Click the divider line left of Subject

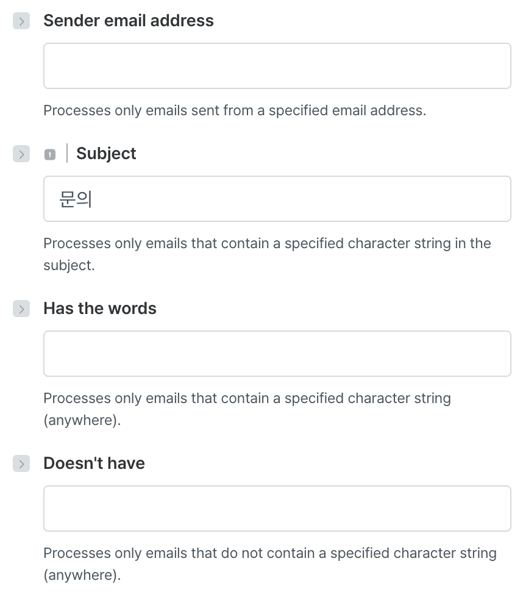(x=66, y=154)
